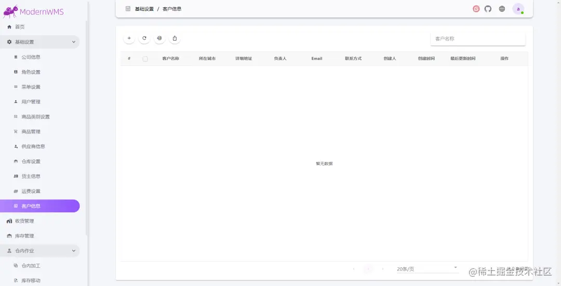Click the add customer plus icon

tap(129, 38)
